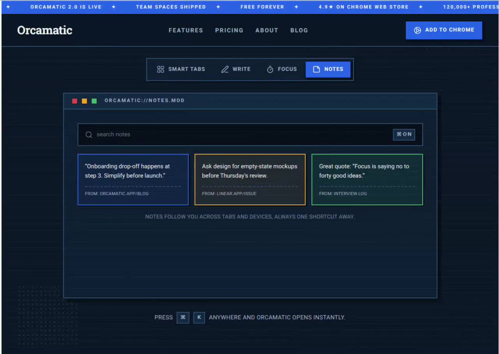Switch to the Write tab
The height and width of the screenshot is (354, 499).
[236, 69]
